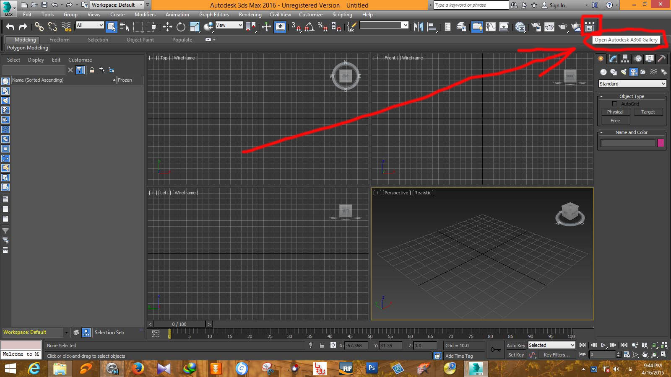Viewport: 671px width, 377px height.
Task: Open the Modifiers menu
Action: coord(145,15)
